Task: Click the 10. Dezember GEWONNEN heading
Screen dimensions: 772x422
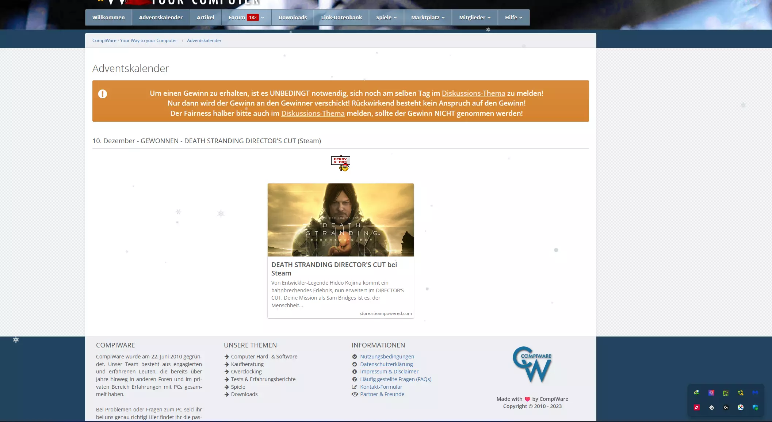Action: (x=207, y=141)
